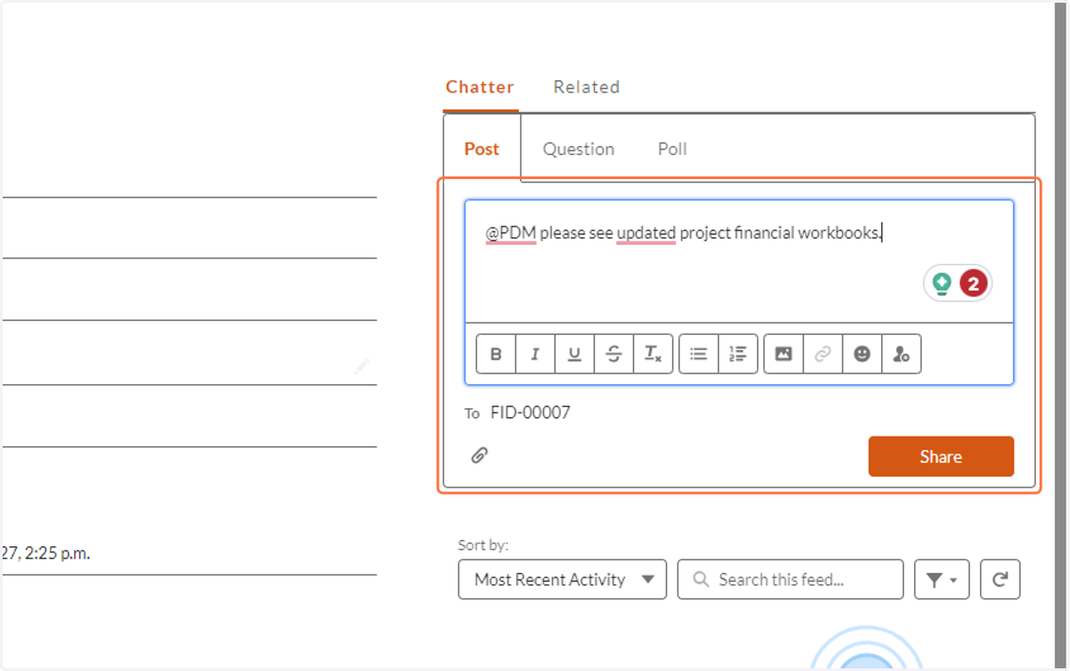Apply strikethrough formatting to text
Viewport: 1070px width, 671px height.
tap(613, 354)
